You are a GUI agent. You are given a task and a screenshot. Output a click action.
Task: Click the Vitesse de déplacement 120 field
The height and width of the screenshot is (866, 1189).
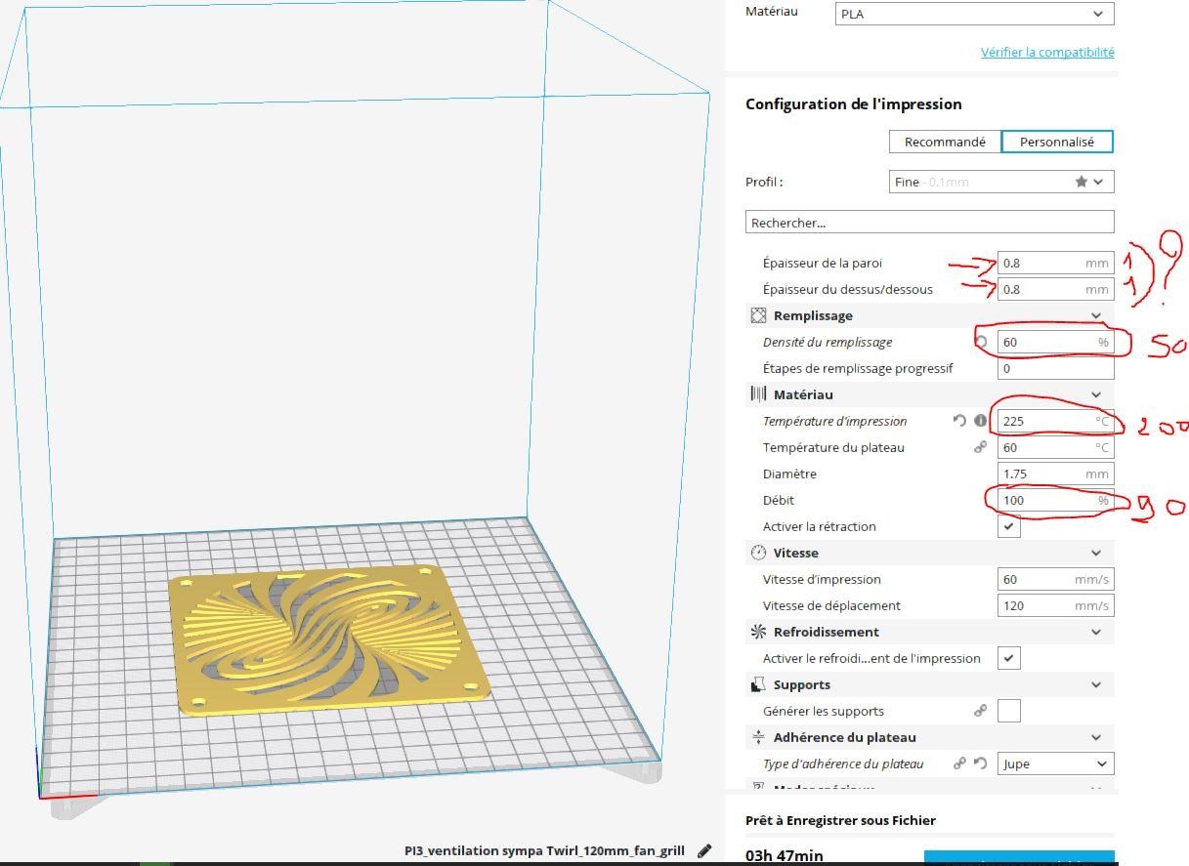pos(1056,605)
